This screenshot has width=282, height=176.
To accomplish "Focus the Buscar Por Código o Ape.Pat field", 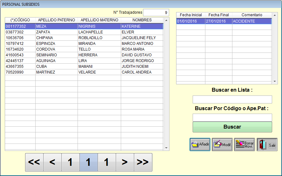I will pos(232,117).
